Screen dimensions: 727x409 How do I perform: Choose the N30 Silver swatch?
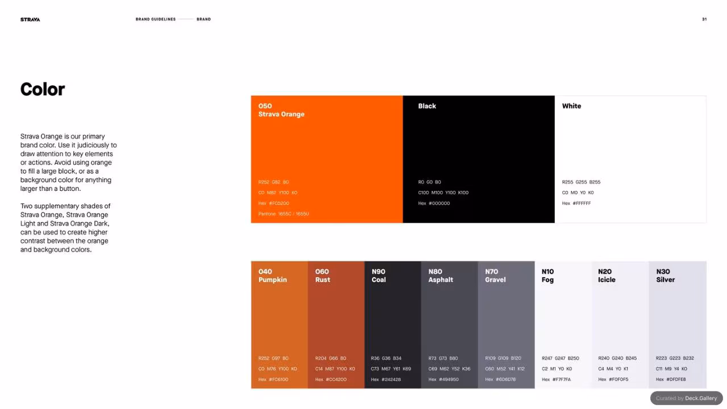pyautogui.click(x=678, y=325)
